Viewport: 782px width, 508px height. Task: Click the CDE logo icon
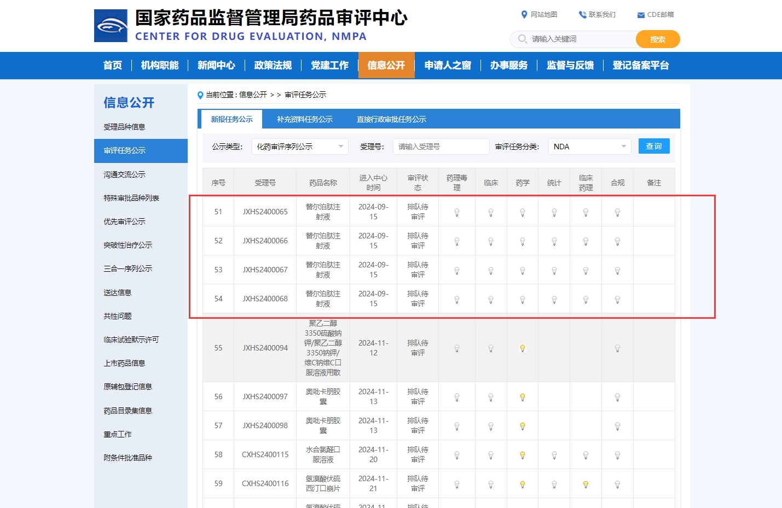111,26
